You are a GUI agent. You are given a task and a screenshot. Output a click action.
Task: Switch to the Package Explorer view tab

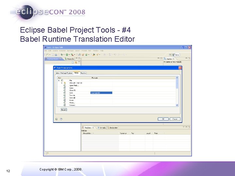pyautogui.click(x=53, y=59)
